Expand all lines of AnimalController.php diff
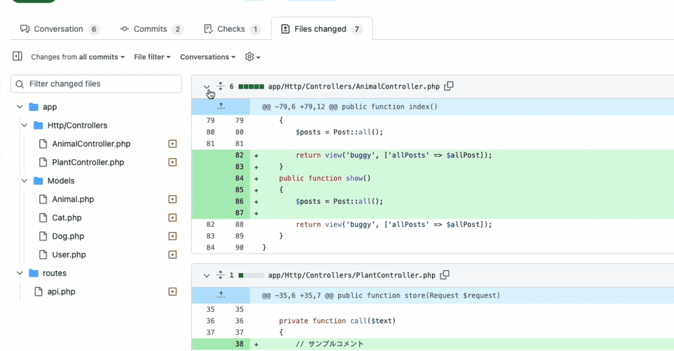The height and width of the screenshot is (351, 674). pyautogui.click(x=221, y=86)
